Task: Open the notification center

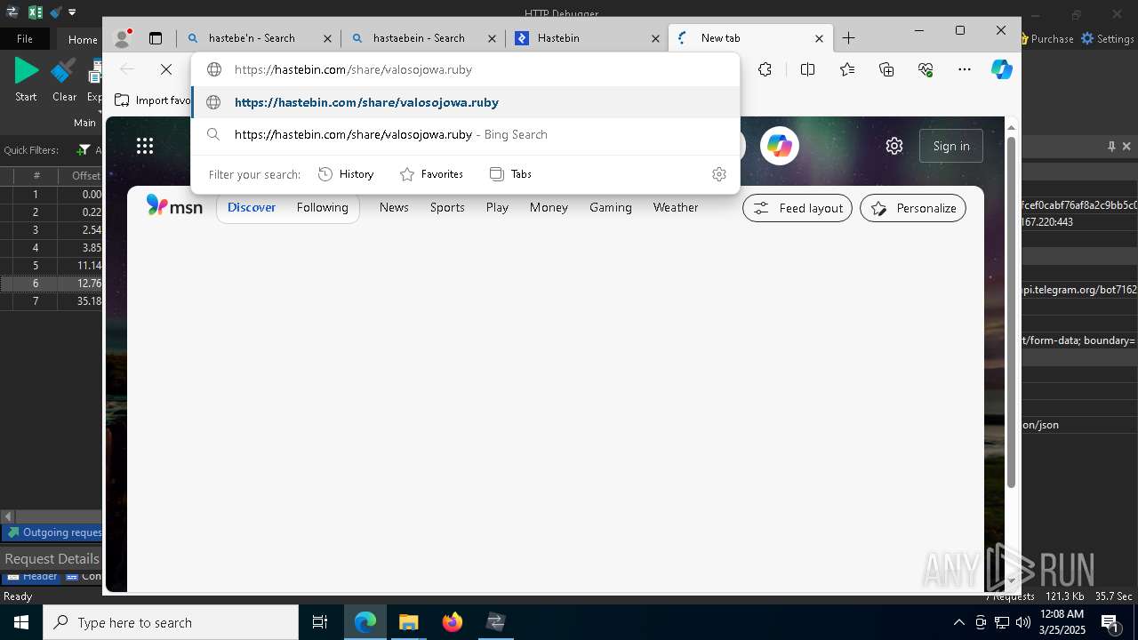Action: point(1110,622)
